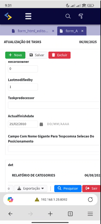Close the form_A tab
The height and width of the screenshot is (224, 101).
pos(82,31)
